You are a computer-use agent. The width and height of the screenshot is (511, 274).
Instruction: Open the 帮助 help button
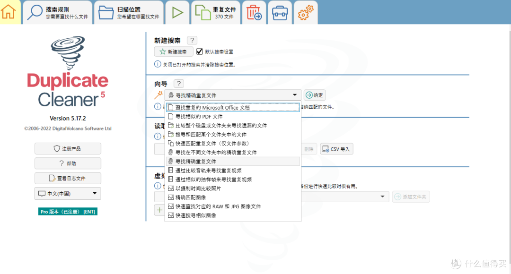(x=68, y=163)
